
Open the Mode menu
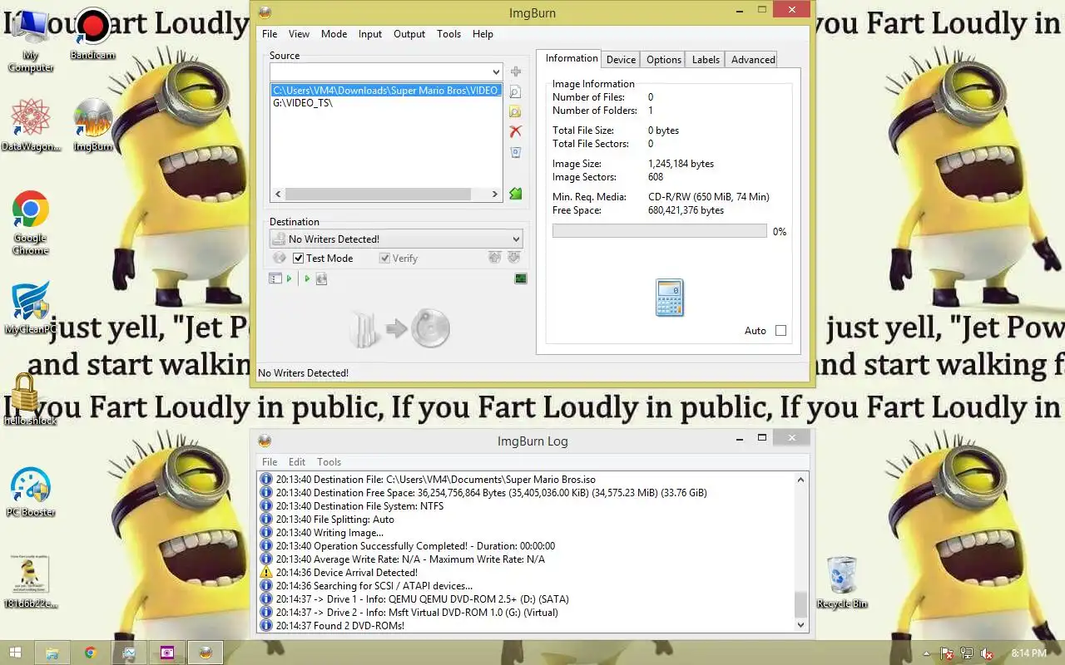(x=334, y=34)
